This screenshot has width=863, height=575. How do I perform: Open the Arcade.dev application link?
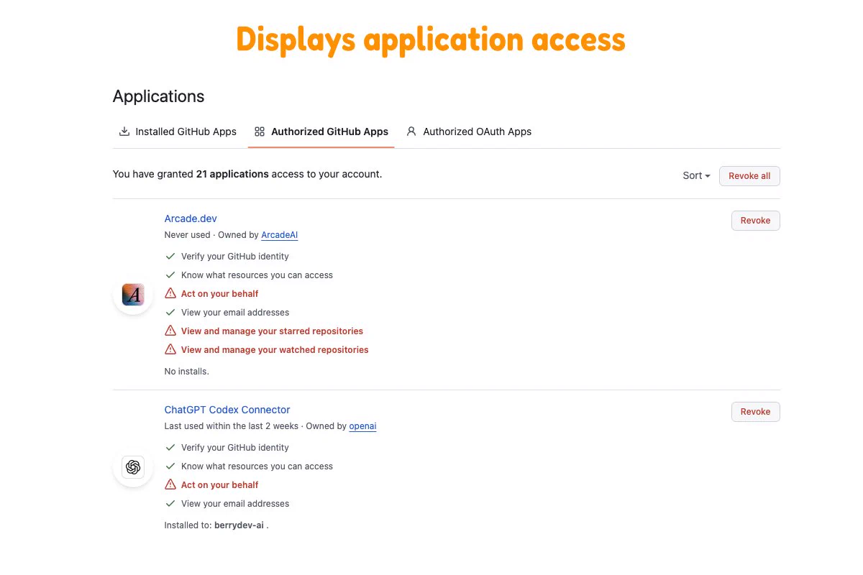point(191,218)
